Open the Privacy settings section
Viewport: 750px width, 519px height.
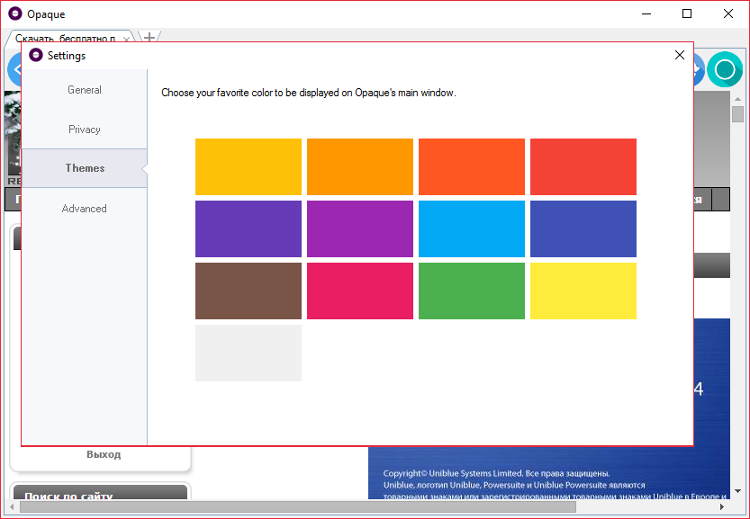pyautogui.click(x=85, y=130)
